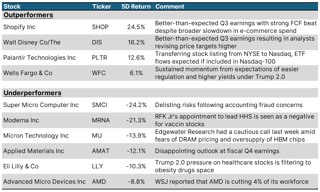Select Palantir Technologies Inc row name
Image resolution: width=320 pixels, height=192 pixels.
coord(39,58)
